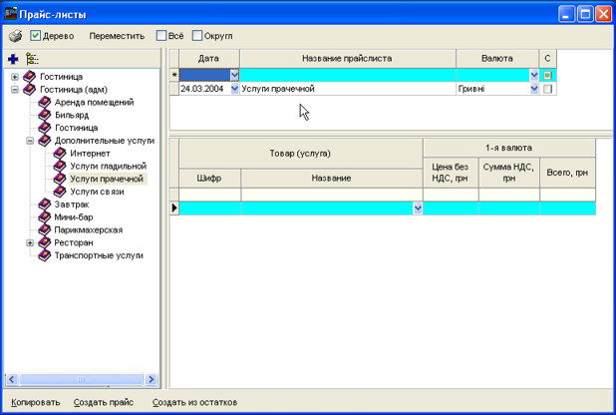Click the tree structure icon
This screenshot has height=415, width=616.
pos(32,59)
